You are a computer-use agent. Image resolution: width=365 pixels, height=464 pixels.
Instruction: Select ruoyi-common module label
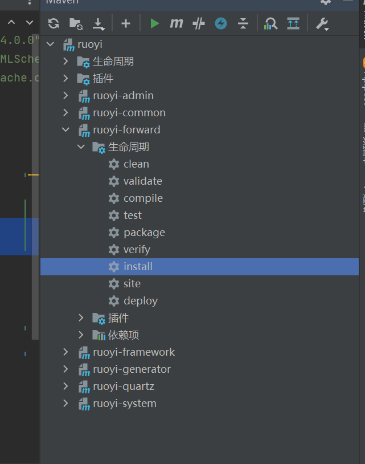coord(129,113)
